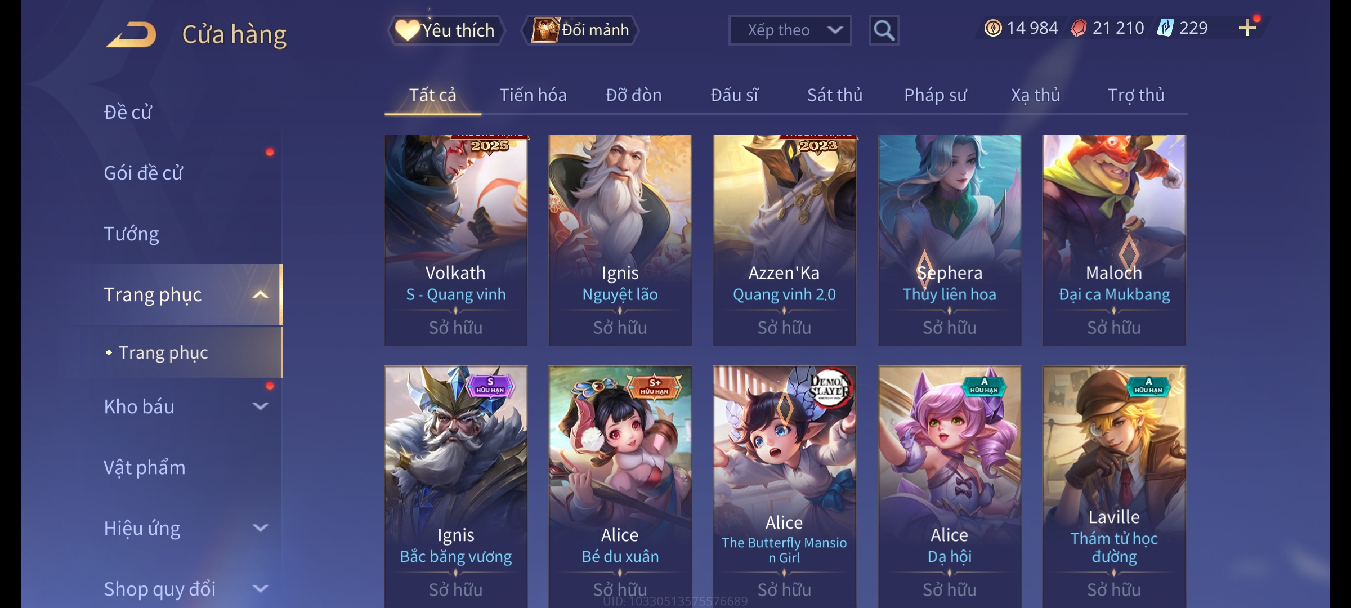The image size is (1351, 608).
Task: Open the Xếp theo sort dropdown
Action: [x=790, y=30]
